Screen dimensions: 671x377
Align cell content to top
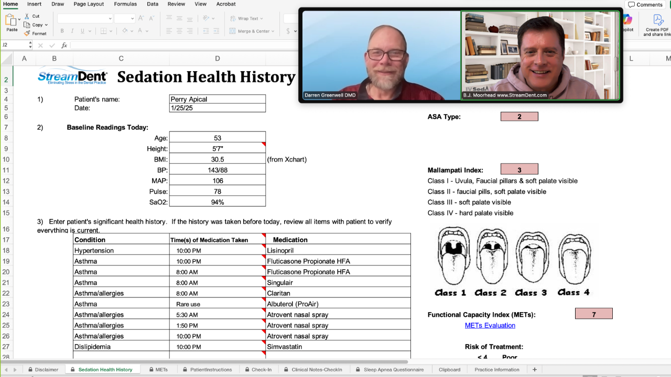(169, 18)
